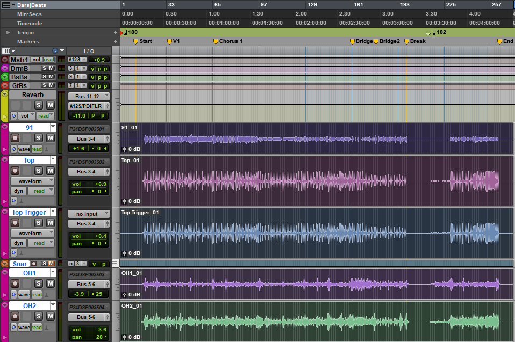515x342 pixels.
Task: Mute the DrmB track
Action: 51,68
